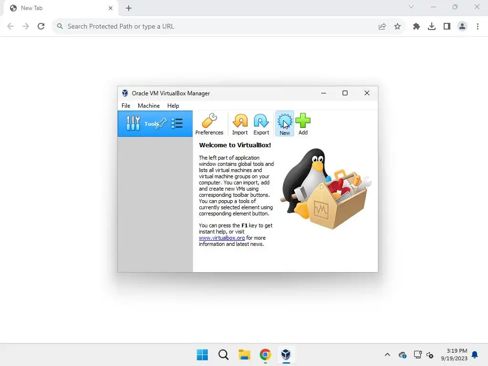Create a New virtual machine
The image size is (488, 366).
click(x=285, y=123)
